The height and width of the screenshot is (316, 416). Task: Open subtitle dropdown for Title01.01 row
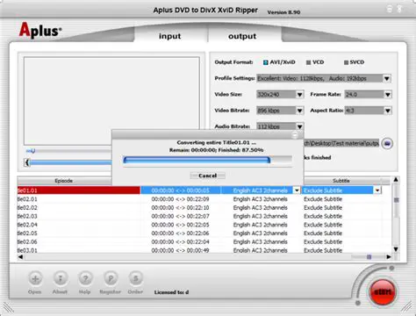point(377,190)
